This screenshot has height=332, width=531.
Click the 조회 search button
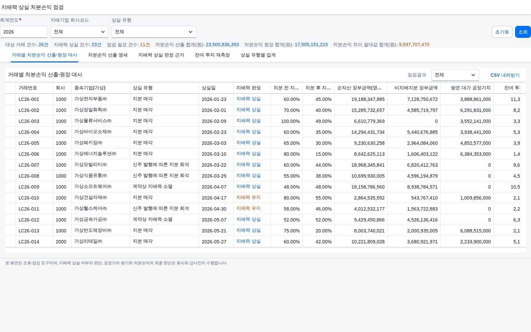(523, 32)
